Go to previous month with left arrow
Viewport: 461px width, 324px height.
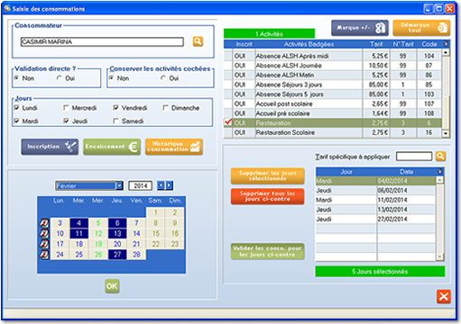pos(161,185)
